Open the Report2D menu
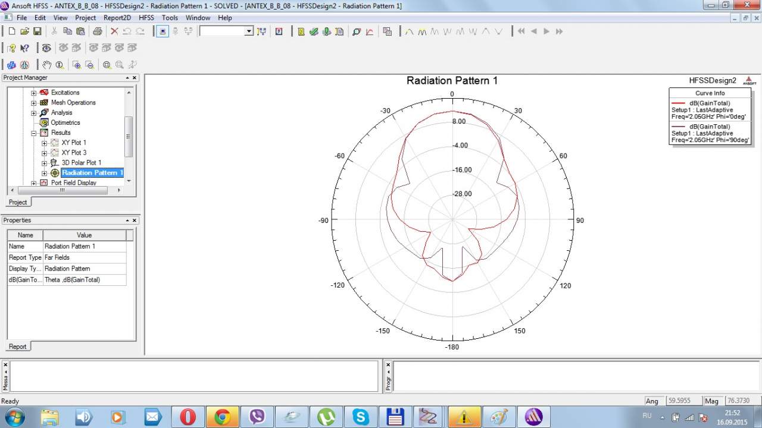The width and height of the screenshot is (762, 428). click(117, 18)
